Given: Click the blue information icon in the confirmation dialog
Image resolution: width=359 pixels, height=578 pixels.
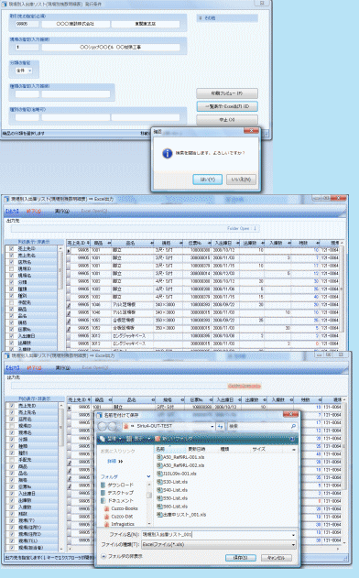Looking at the screenshot, I should click(168, 153).
